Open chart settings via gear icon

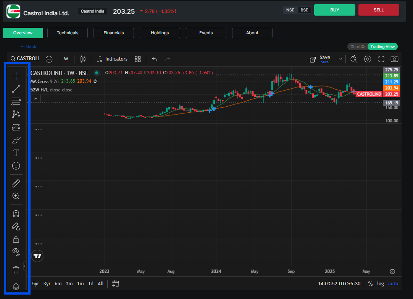click(367, 59)
